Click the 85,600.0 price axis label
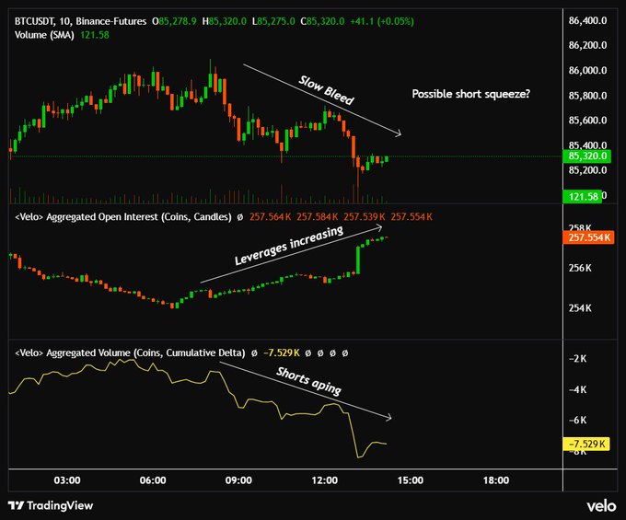Viewport: 626px width, 520px height. click(x=587, y=121)
